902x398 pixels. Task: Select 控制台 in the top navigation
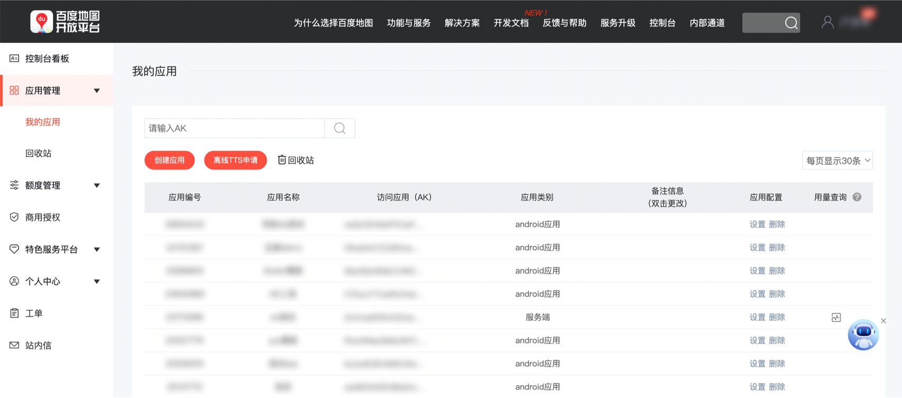pyautogui.click(x=662, y=23)
